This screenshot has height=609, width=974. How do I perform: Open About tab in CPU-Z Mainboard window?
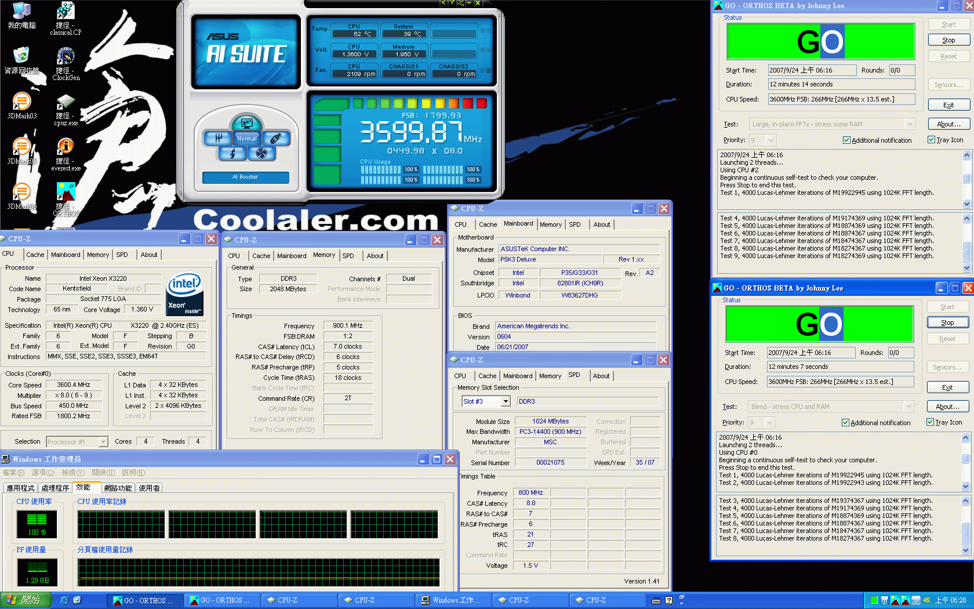[x=602, y=224]
